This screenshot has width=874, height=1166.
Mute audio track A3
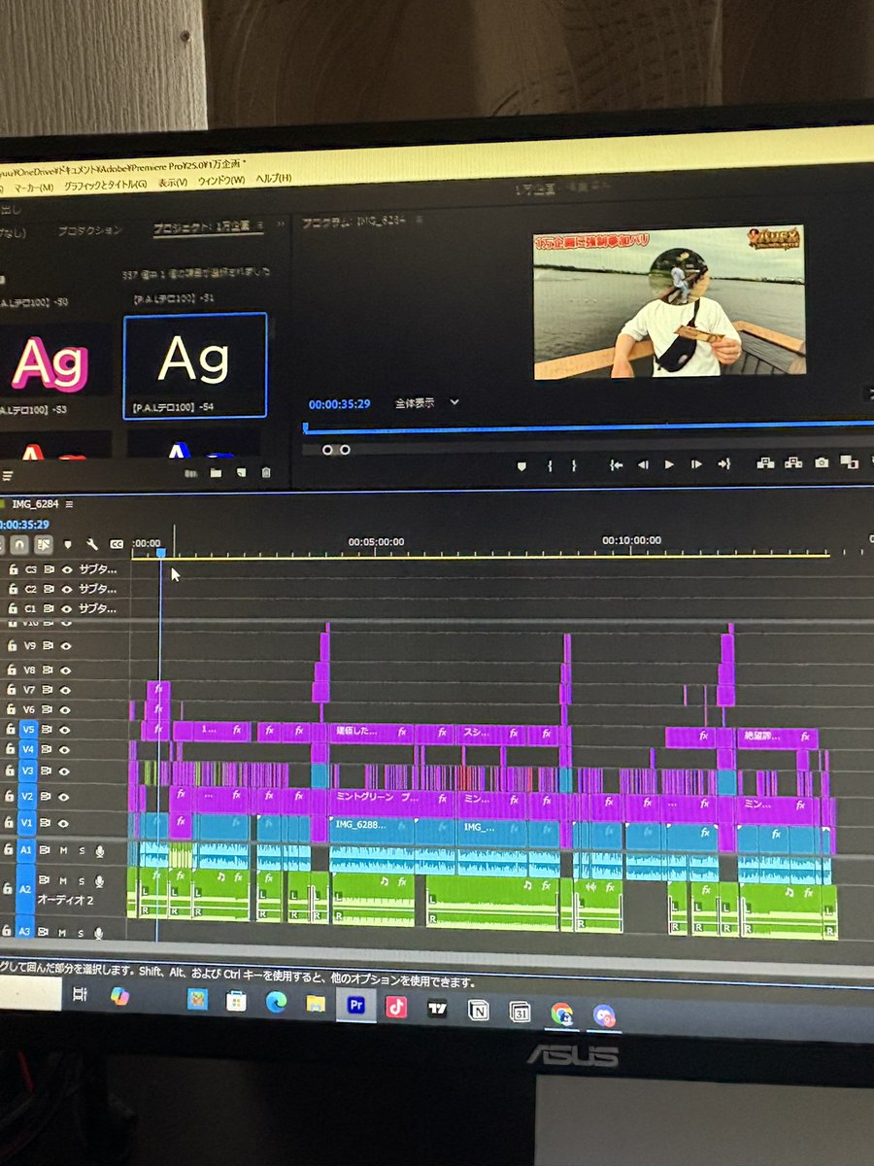63,932
